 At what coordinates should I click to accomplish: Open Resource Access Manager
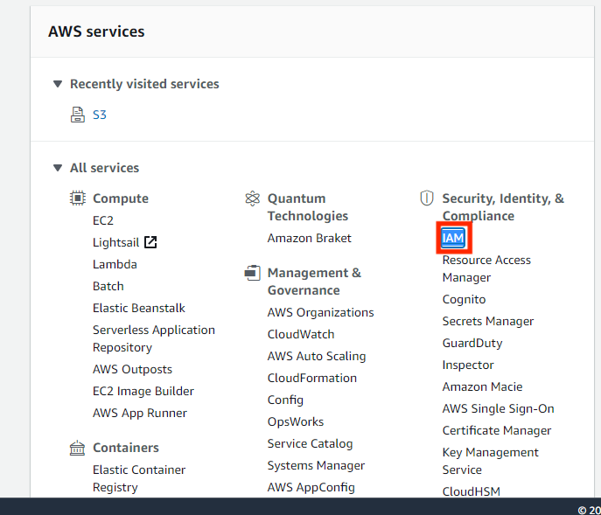click(x=486, y=268)
